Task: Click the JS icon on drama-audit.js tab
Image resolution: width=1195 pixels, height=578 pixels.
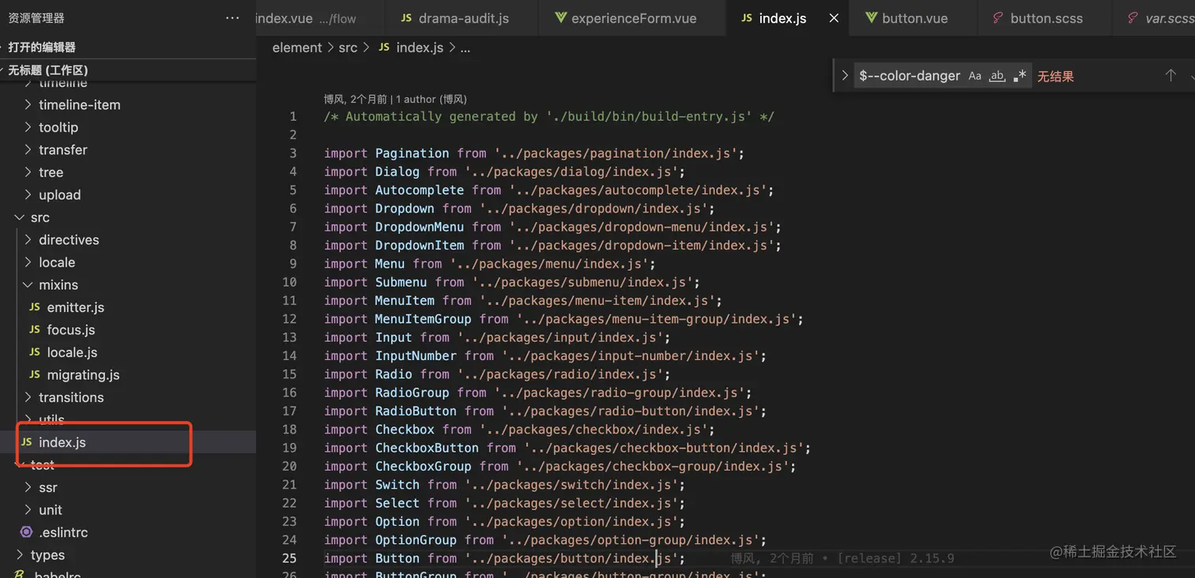Action: 406,17
